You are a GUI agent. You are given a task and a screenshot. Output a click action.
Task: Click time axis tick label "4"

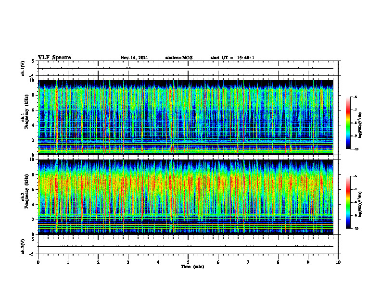pyautogui.click(x=158, y=262)
